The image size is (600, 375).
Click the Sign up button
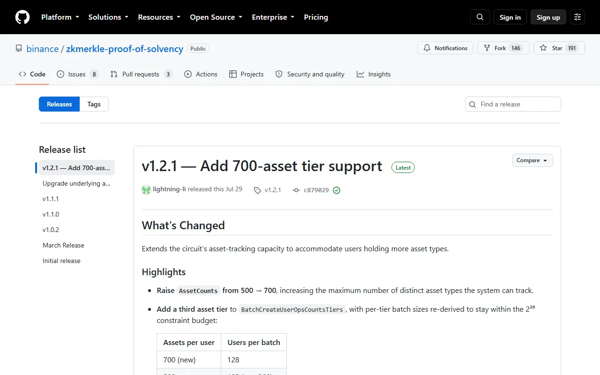548,17
